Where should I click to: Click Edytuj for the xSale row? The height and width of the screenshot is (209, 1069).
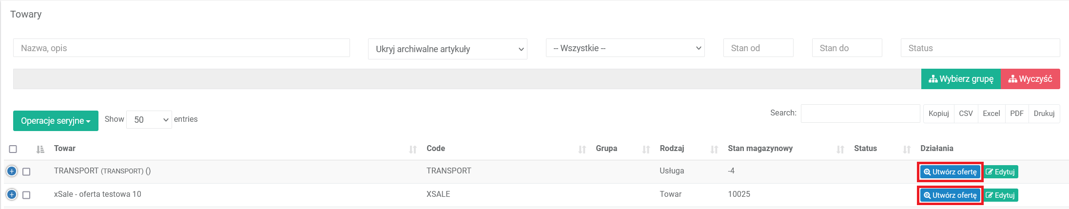pyautogui.click(x=1001, y=195)
